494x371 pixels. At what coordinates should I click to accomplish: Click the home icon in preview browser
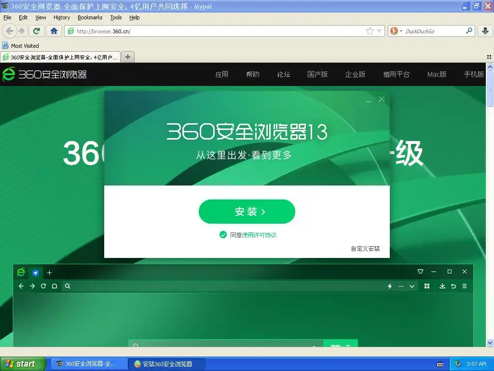click(55, 286)
